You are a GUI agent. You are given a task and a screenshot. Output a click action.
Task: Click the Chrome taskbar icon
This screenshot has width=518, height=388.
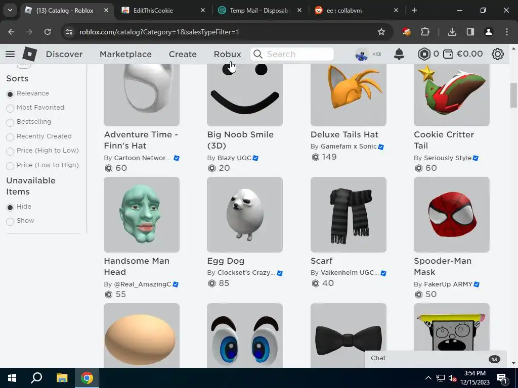[x=87, y=378]
